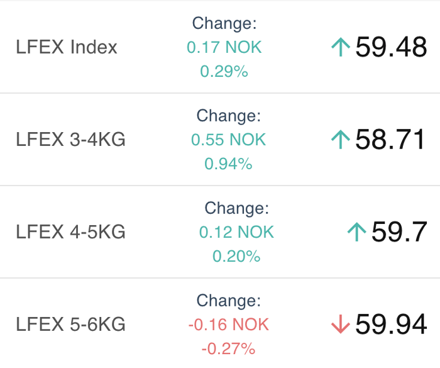
Task: Select the LFEX 3-4KG label
Action: click(x=70, y=139)
